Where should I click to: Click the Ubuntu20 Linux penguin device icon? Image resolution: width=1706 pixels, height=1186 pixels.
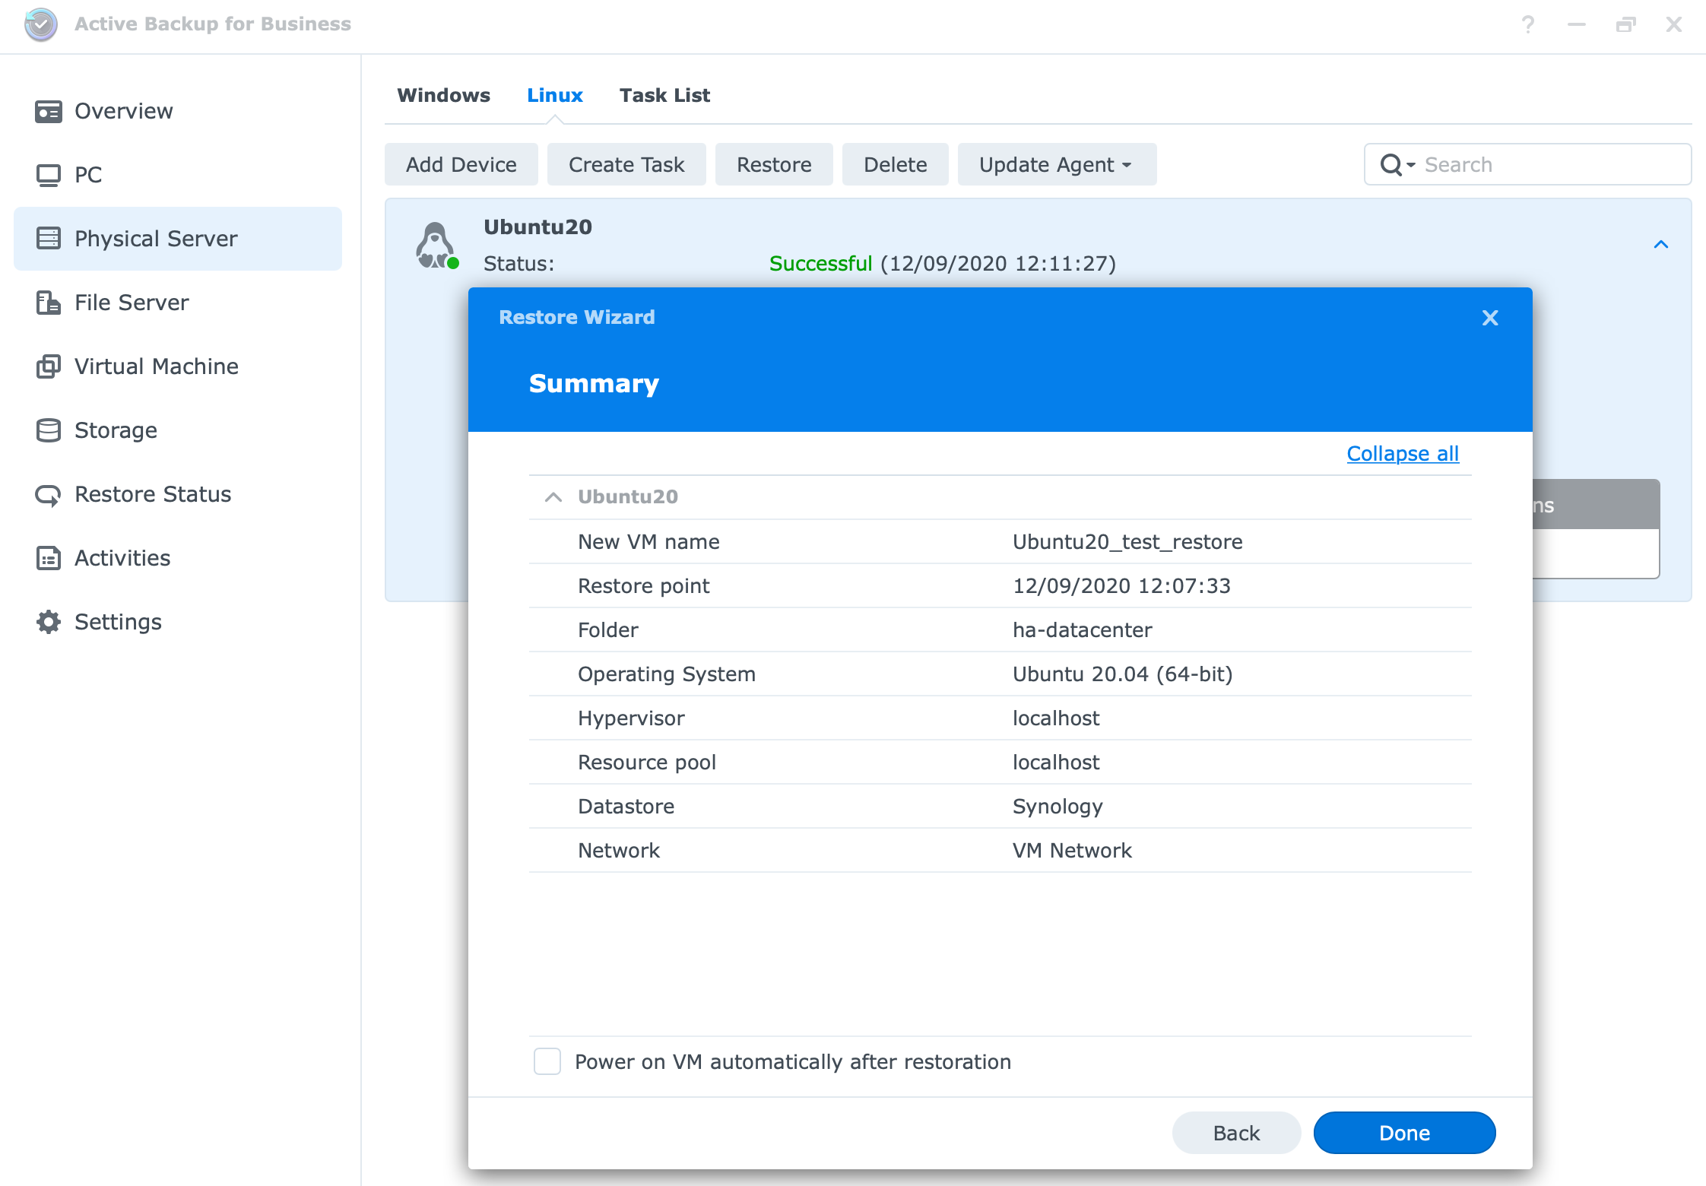pos(436,246)
